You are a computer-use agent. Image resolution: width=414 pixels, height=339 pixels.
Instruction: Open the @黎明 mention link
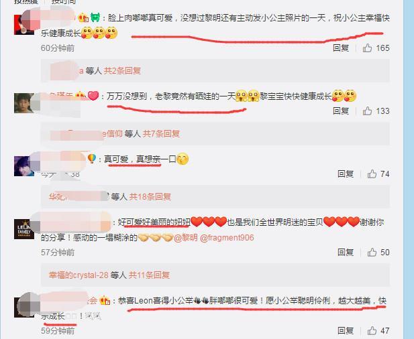[x=186, y=238]
